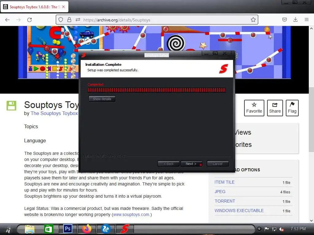Image resolution: width=314 pixels, height=235 pixels.
Task: Share this archive.org item
Action: tap(275, 108)
